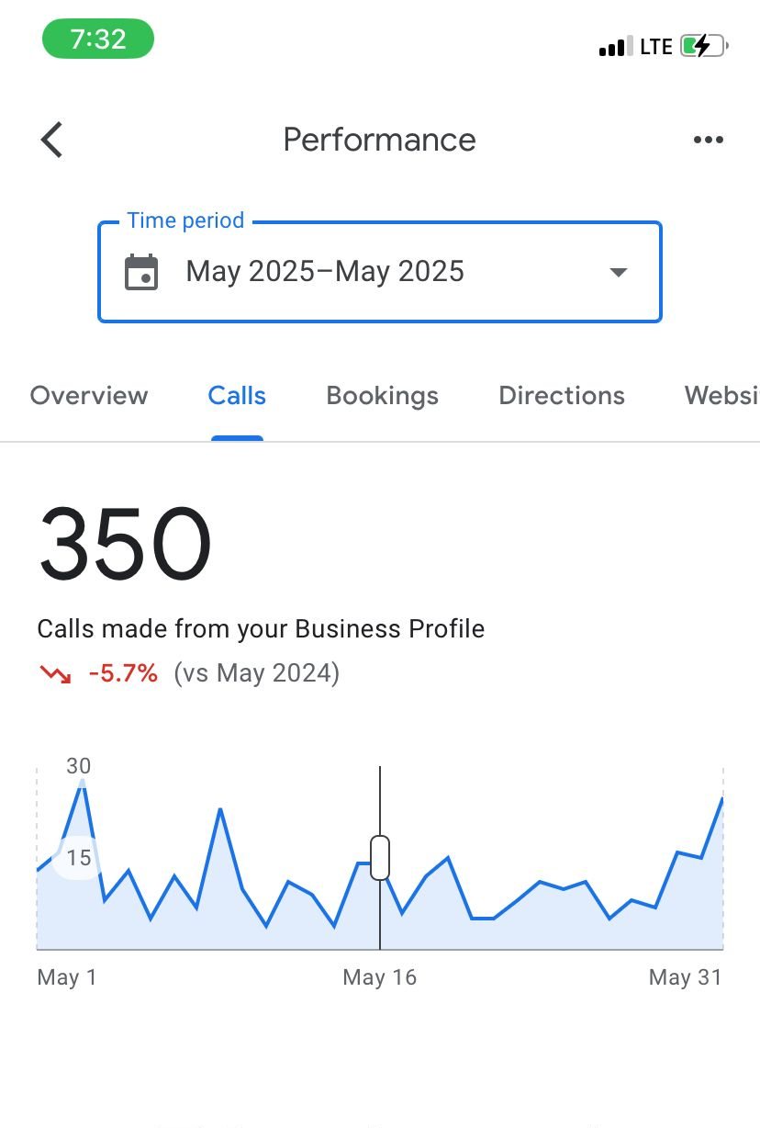This screenshot has width=760, height=1128.
Task: Tap the peak point labeled 30
Action: point(83,780)
